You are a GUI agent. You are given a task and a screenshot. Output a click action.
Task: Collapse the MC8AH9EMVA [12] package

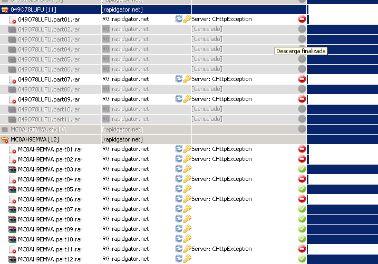tap(5, 139)
